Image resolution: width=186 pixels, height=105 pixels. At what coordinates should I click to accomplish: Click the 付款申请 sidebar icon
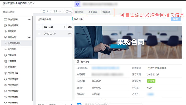[5, 55]
